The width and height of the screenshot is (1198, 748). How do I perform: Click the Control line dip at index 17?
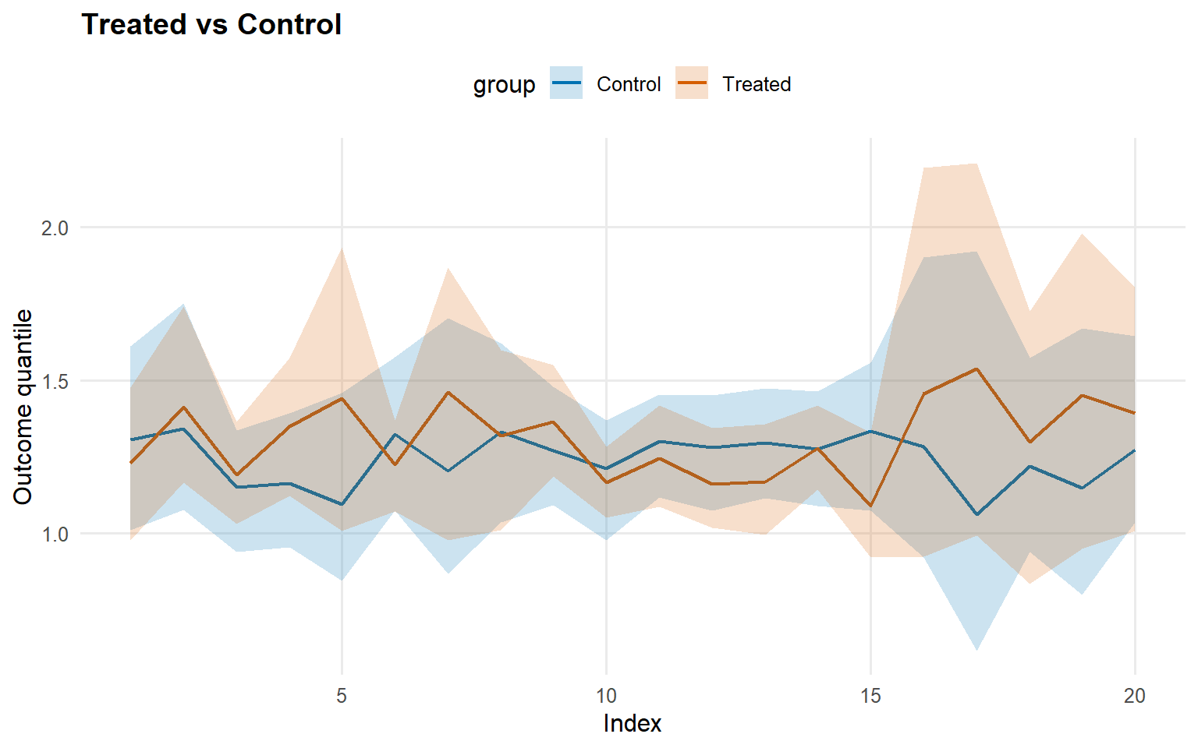(x=976, y=515)
